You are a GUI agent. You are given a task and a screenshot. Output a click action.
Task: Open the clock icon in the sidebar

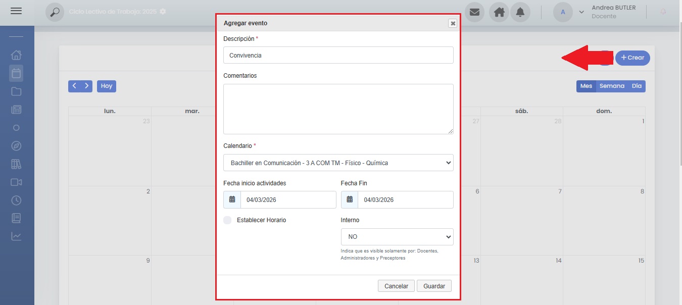(16, 200)
